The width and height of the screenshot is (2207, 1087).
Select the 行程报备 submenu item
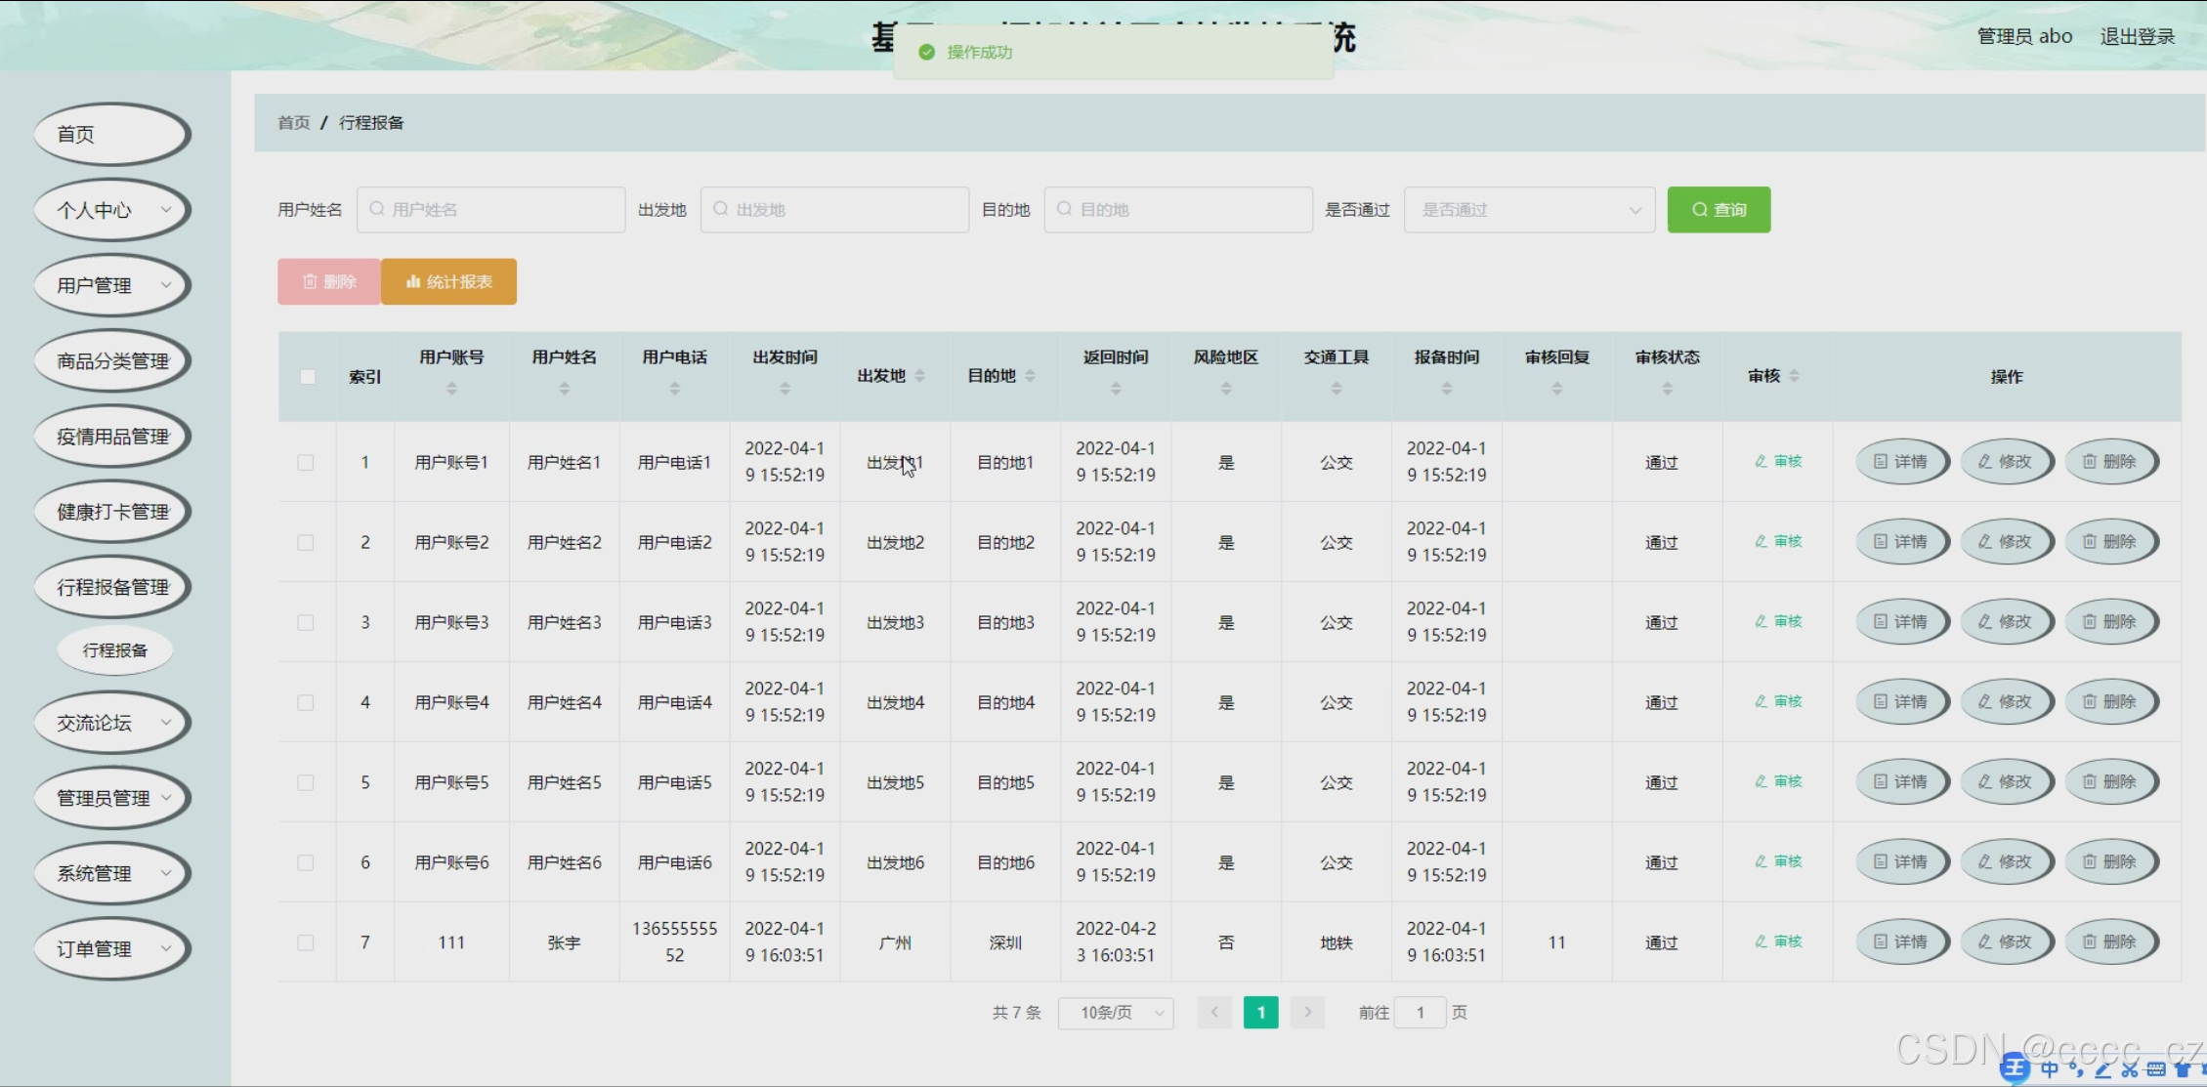coord(115,650)
